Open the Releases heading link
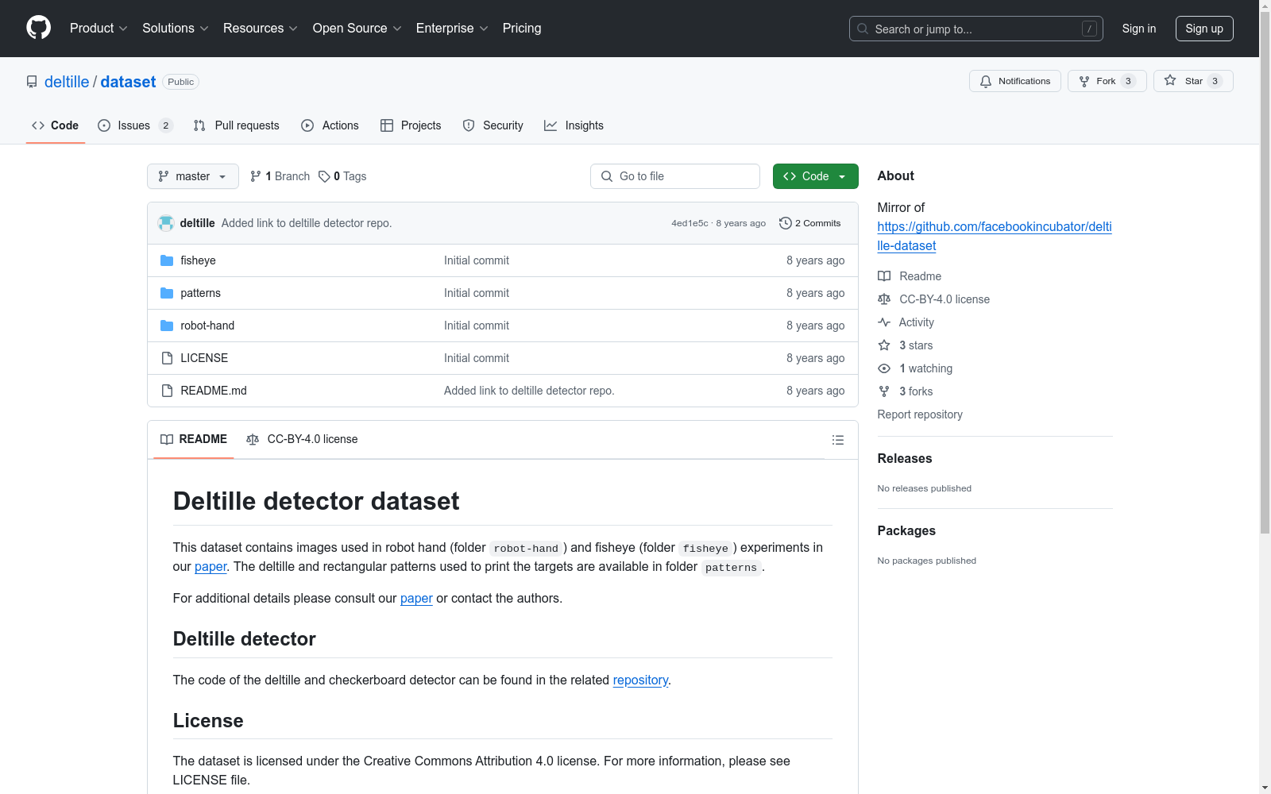This screenshot has height=794, width=1271. 905,458
